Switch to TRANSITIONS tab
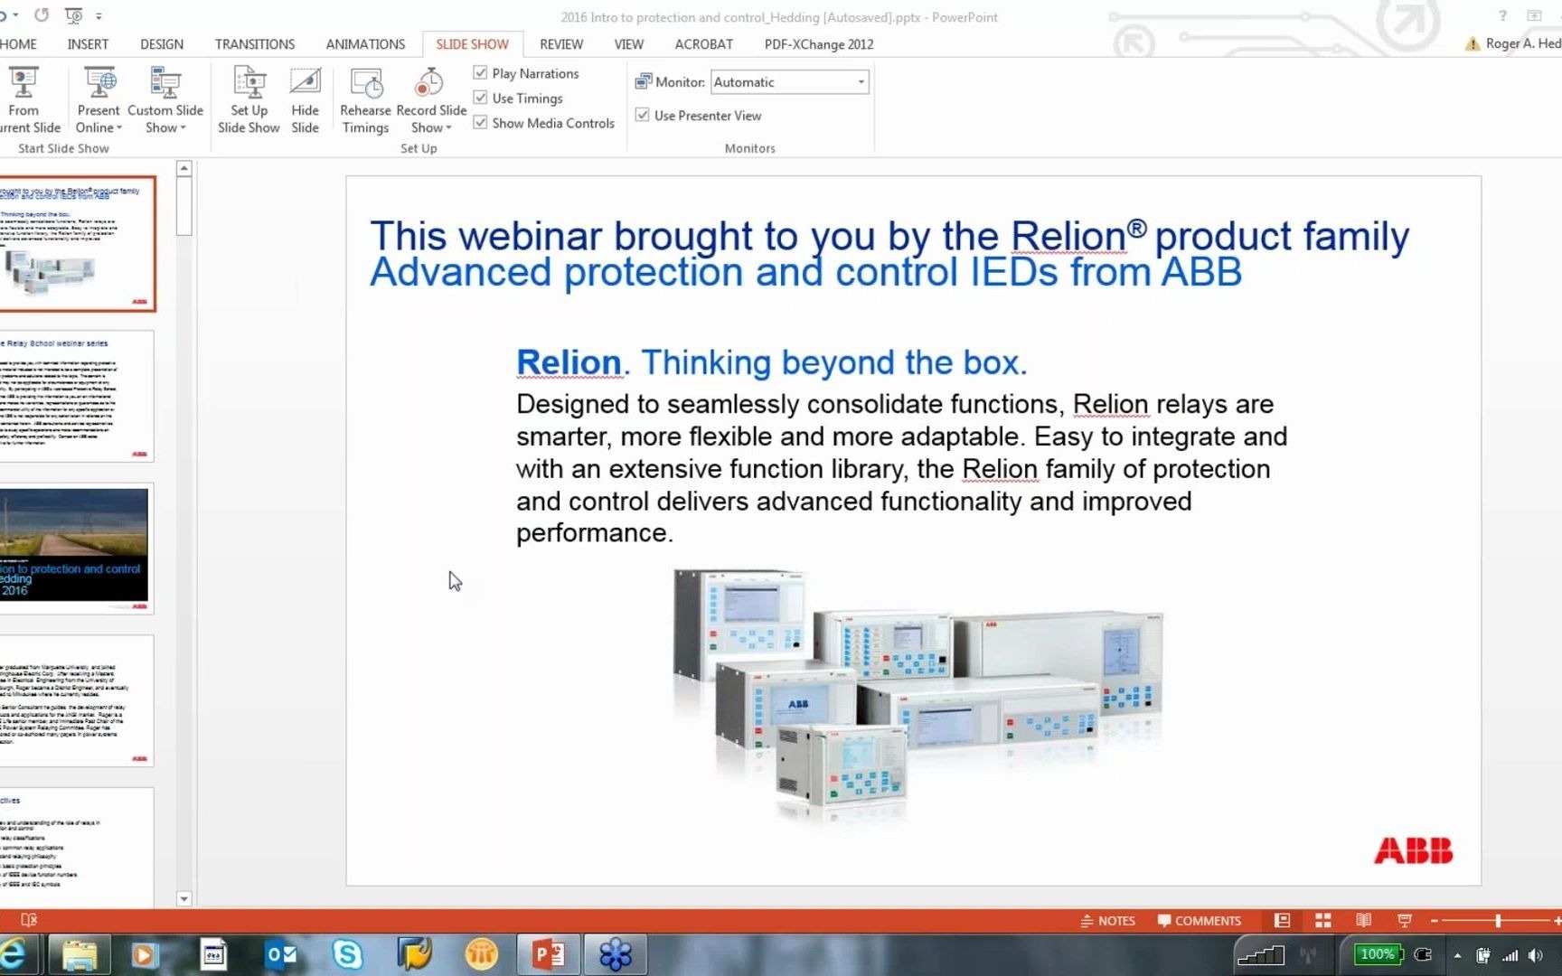Screen dimensions: 1562x976 255,43
